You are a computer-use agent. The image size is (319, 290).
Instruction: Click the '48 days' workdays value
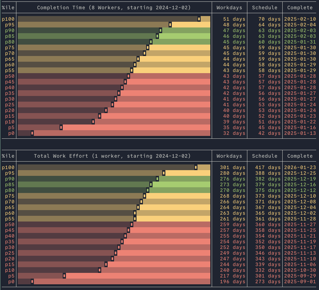click(x=234, y=25)
